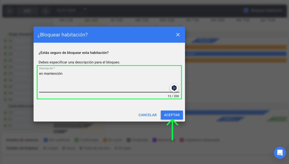This screenshot has height=164, width=289.
Task: Toggle the Bloquear habitación option at top right
Action: (x=246, y=10)
